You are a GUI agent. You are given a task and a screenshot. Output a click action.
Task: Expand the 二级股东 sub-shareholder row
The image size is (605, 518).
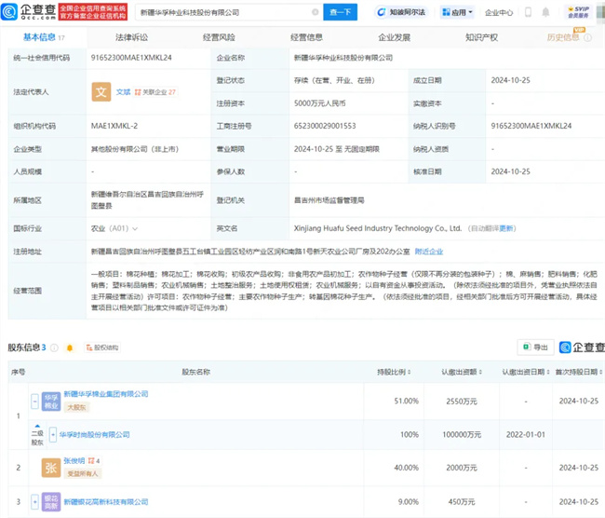(37, 438)
